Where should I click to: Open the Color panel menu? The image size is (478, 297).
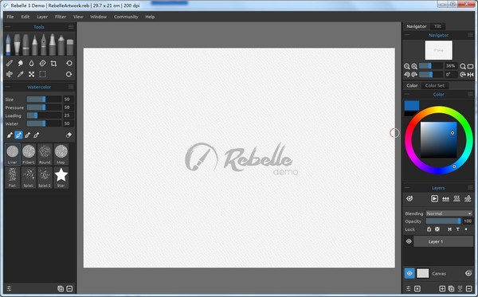(x=470, y=94)
